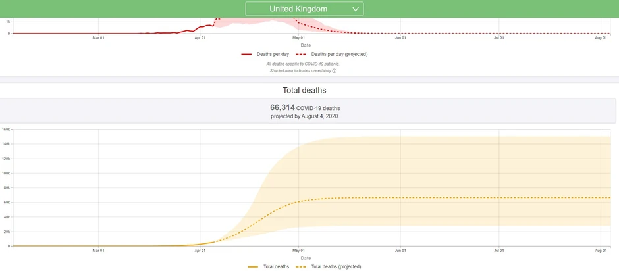Toggle Total deaths (projected) legend item
619x271 pixels.
pos(336,266)
